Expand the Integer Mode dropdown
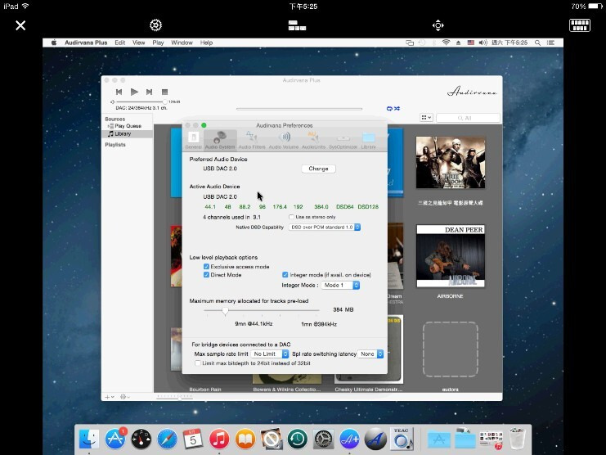Screen dimensions: 606x455 [340, 286]
